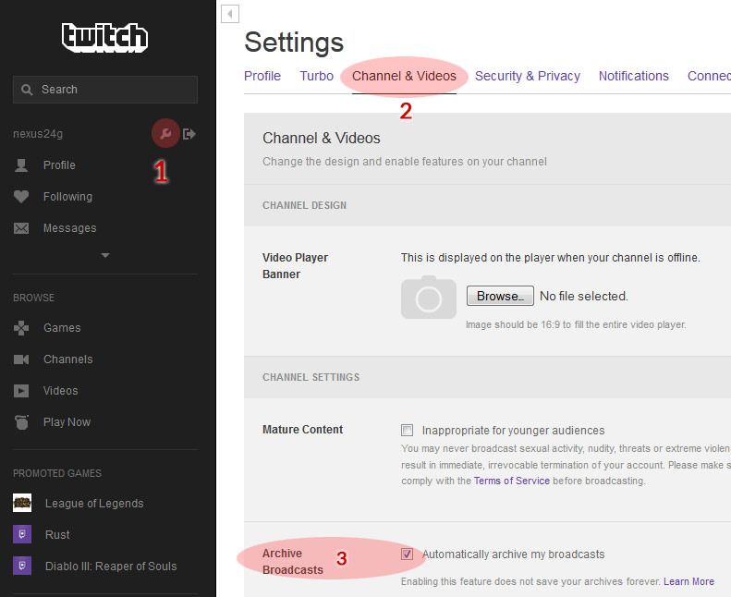Click the 'Automatically archive my broadcasts' label

[x=513, y=554]
